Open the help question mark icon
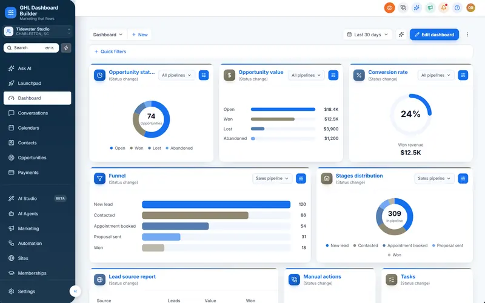The image size is (485, 303). point(457,8)
